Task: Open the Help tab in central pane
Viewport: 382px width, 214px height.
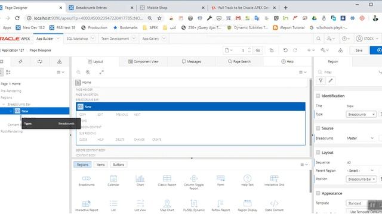Action: [288, 62]
